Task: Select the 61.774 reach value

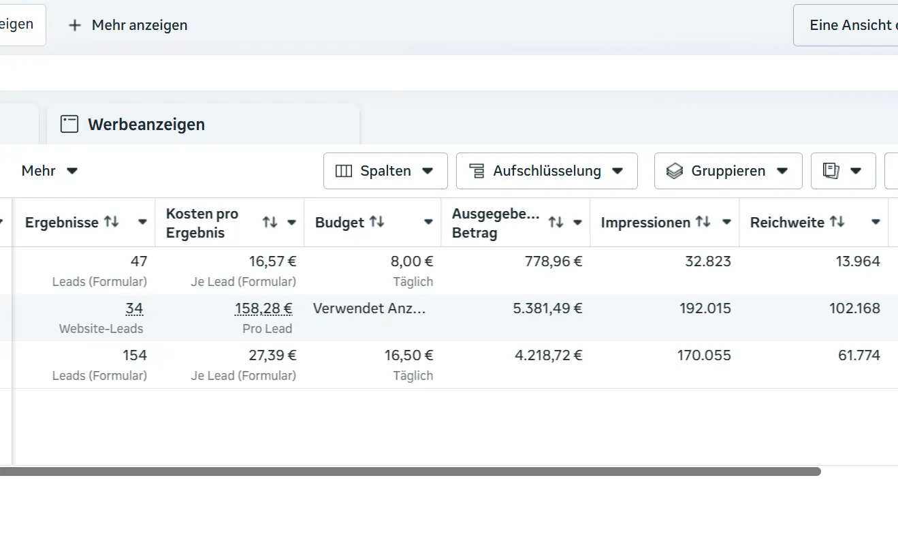Action: [x=859, y=355]
